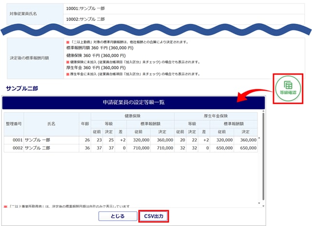Click 650,000 pension 決定 value
312x226 pixels.
coord(246,148)
